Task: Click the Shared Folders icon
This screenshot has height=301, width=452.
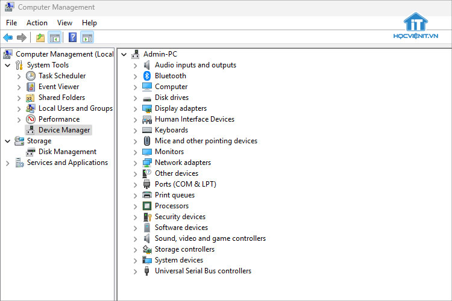Action: [x=30, y=98]
